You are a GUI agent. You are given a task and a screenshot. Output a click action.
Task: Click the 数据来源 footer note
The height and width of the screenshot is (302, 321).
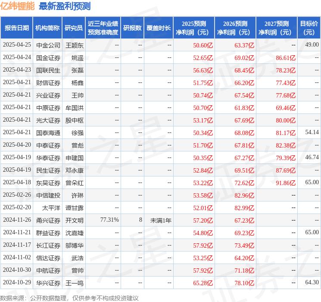pos(69,298)
